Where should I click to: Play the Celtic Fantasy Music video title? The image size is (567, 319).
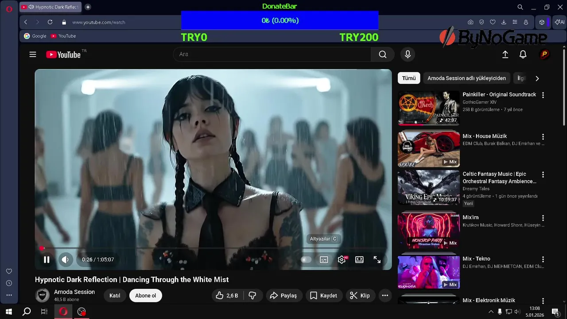click(499, 178)
